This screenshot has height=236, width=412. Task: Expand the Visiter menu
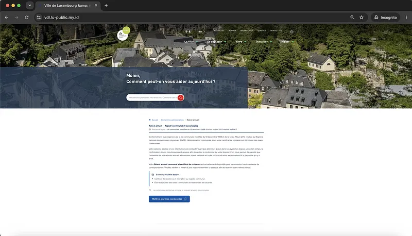tap(287, 42)
